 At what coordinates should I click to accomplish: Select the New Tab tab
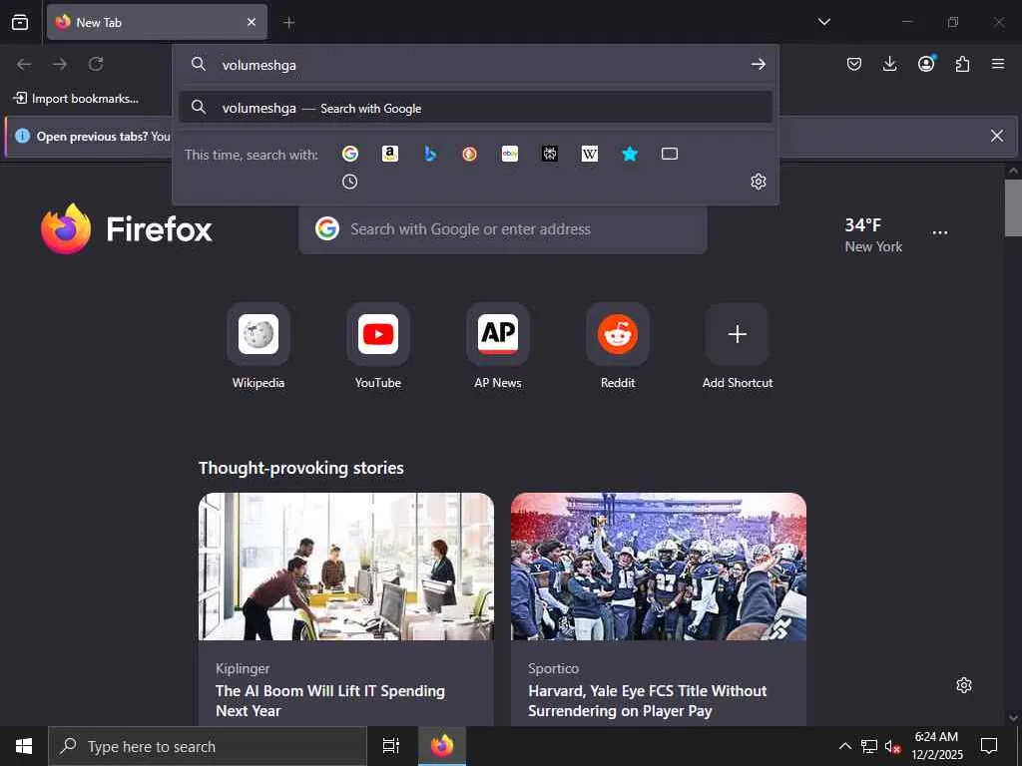tap(157, 22)
